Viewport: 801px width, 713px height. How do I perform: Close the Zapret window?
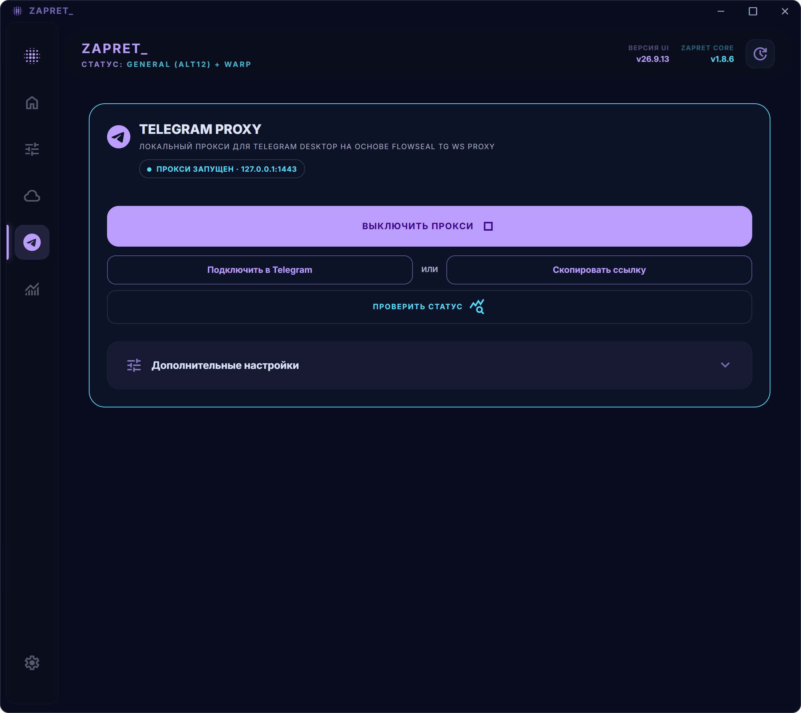click(785, 11)
